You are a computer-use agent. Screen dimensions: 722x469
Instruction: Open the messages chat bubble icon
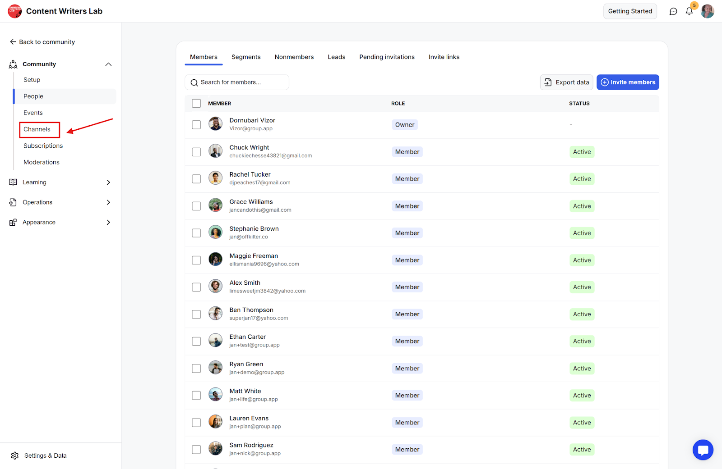coord(673,11)
